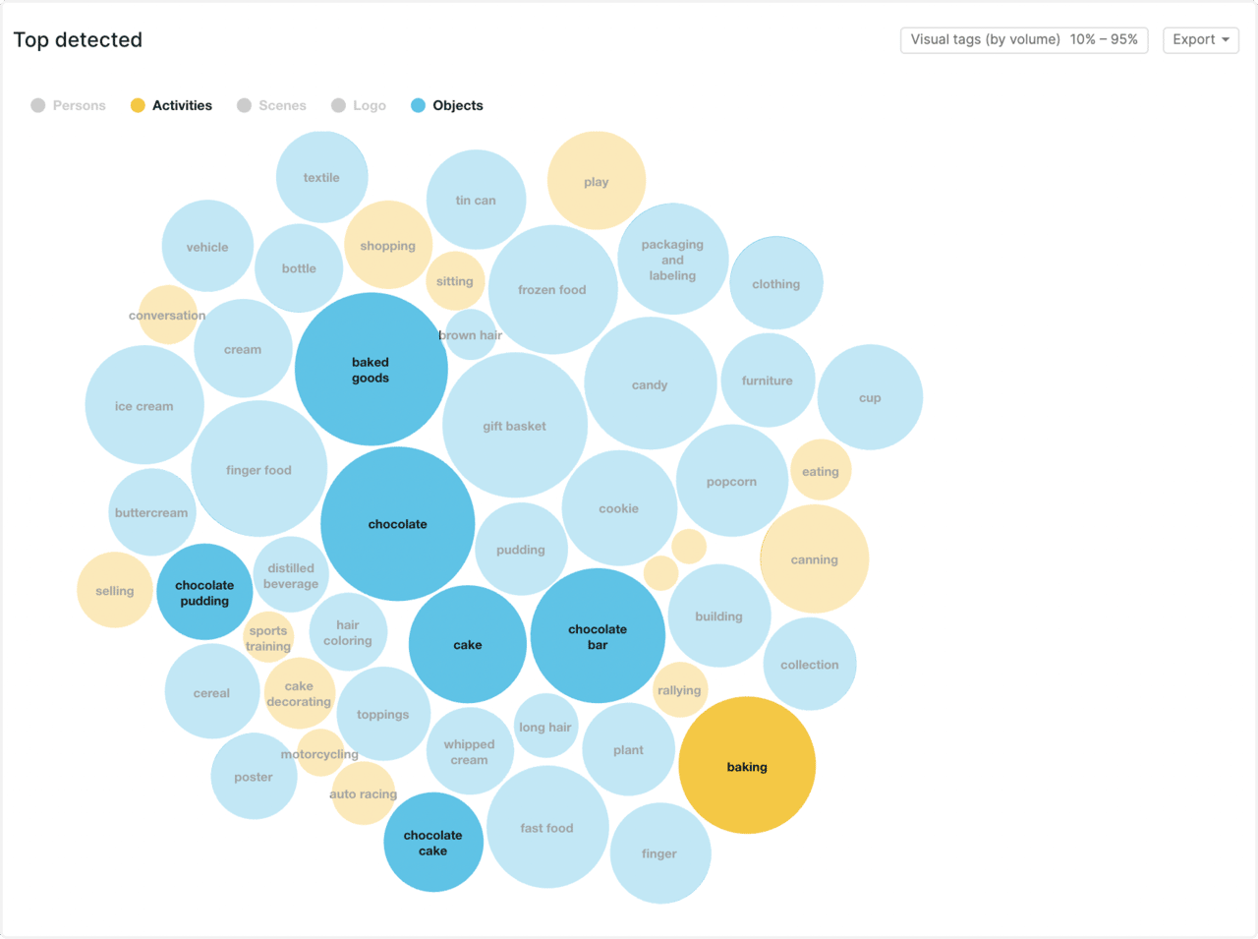Click the toppings bubble
This screenshot has width=1258, height=939.
(383, 714)
